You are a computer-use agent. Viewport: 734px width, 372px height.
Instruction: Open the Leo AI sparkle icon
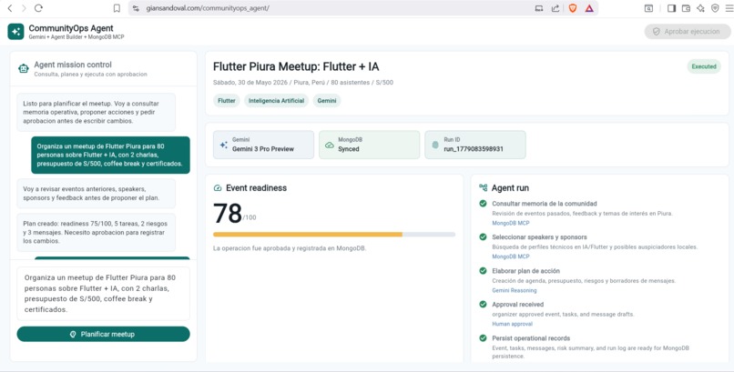pyautogui.click(x=700, y=8)
